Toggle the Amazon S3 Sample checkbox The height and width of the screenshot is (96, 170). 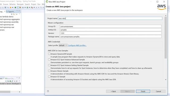pos(49,77)
